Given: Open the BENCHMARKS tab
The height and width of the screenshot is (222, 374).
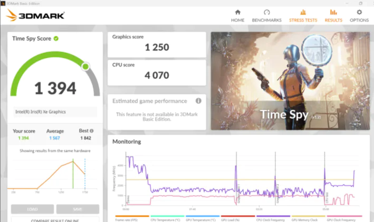Looking at the screenshot, I should click(x=267, y=16).
